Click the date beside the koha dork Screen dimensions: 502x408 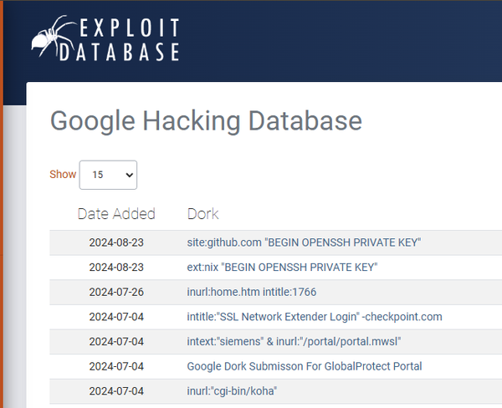pos(116,390)
